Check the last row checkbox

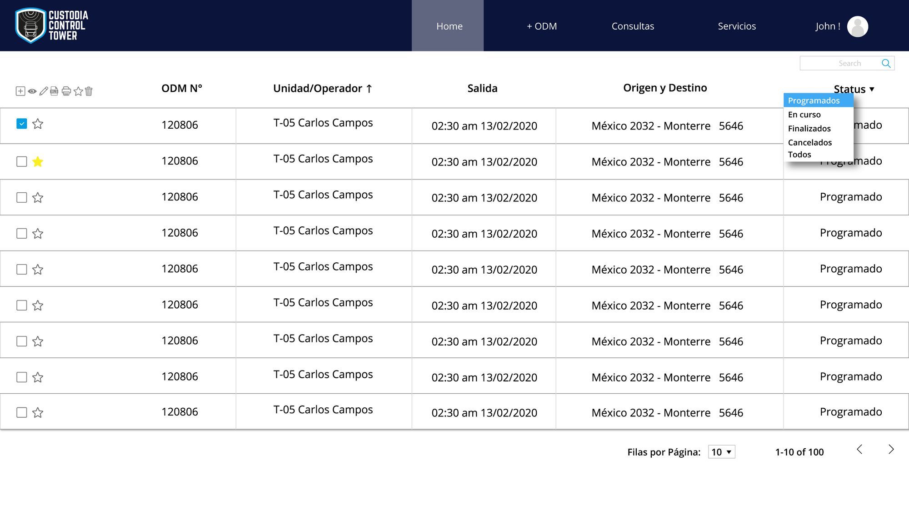point(21,412)
